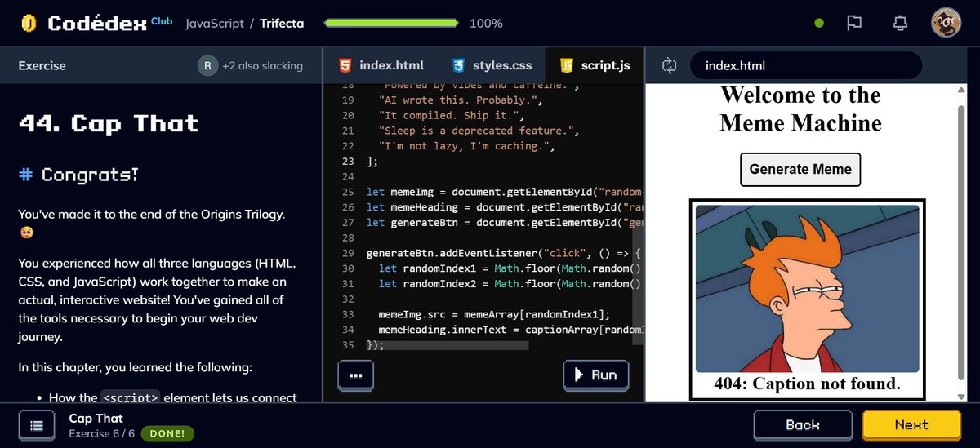Click the R user avatar badge
Viewport: 980px width, 448px height.
click(x=207, y=65)
